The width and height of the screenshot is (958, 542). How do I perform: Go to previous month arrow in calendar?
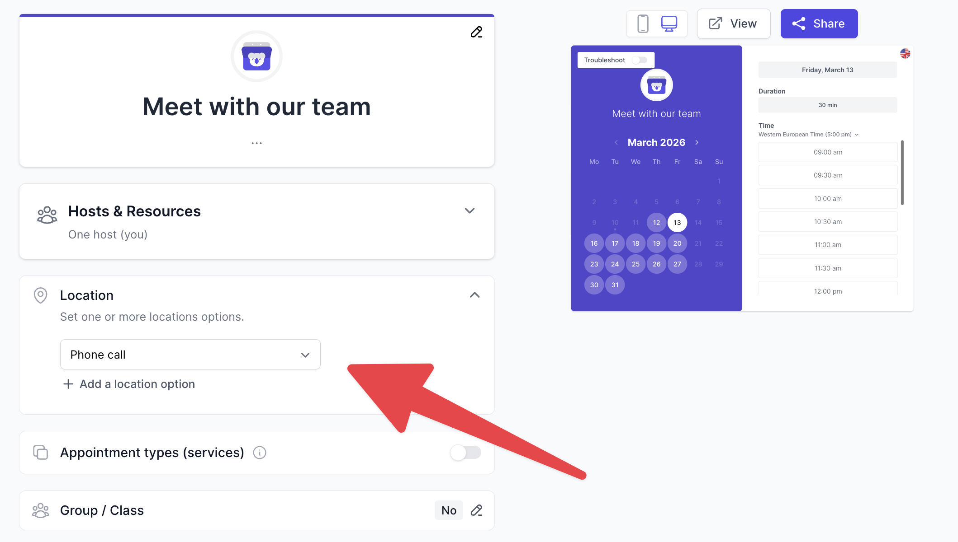coord(616,142)
